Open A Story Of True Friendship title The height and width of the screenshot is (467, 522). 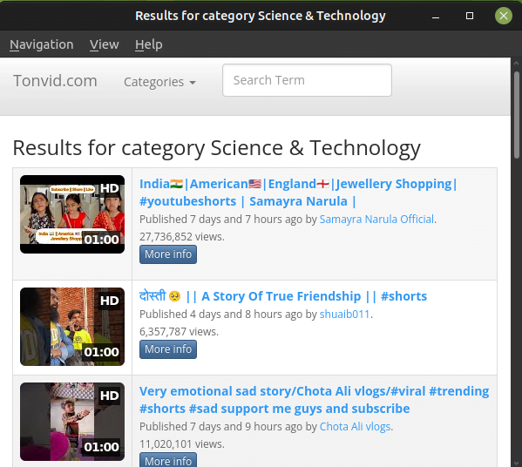283,296
